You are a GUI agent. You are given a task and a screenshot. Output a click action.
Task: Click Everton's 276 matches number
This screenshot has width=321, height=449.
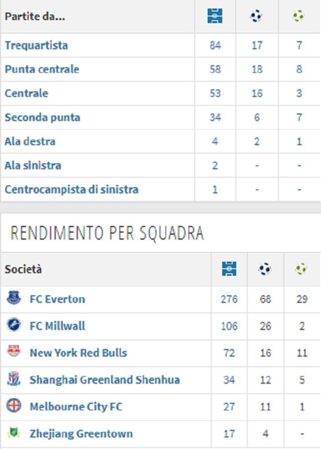pyautogui.click(x=229, y=299)
